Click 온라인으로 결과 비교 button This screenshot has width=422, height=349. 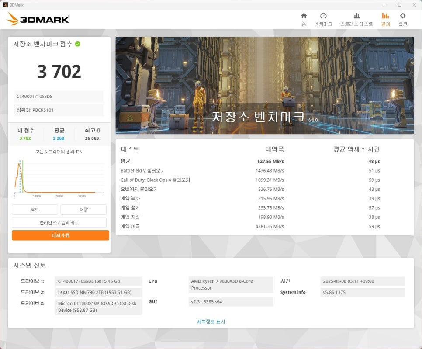59,222
